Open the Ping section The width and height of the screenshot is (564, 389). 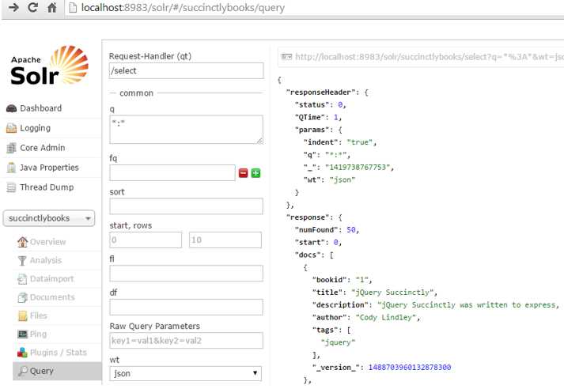coord(38,334)
